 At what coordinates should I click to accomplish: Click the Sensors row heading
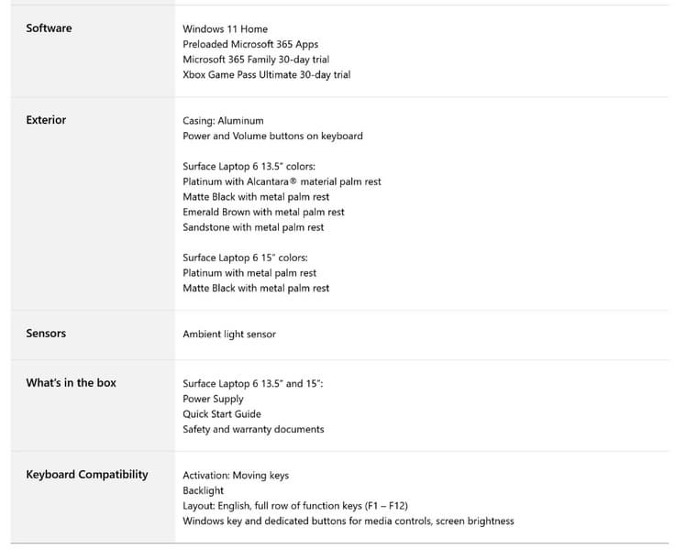pos(46,334)
